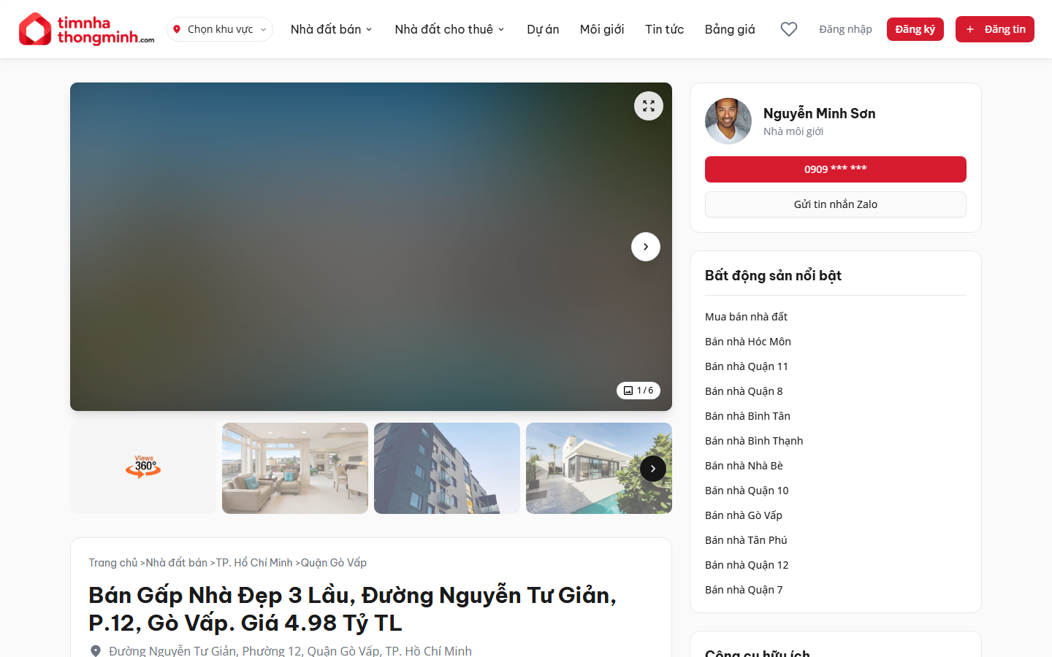Open the Dự án page
The height and width of the screenshot is (657, 1052).
543,29
